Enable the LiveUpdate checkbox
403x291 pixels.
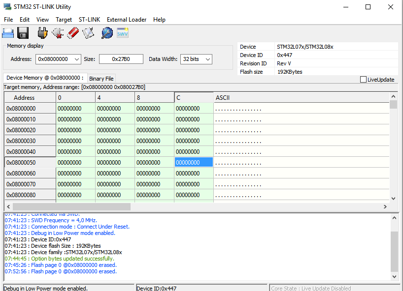[x=363, y=80]
